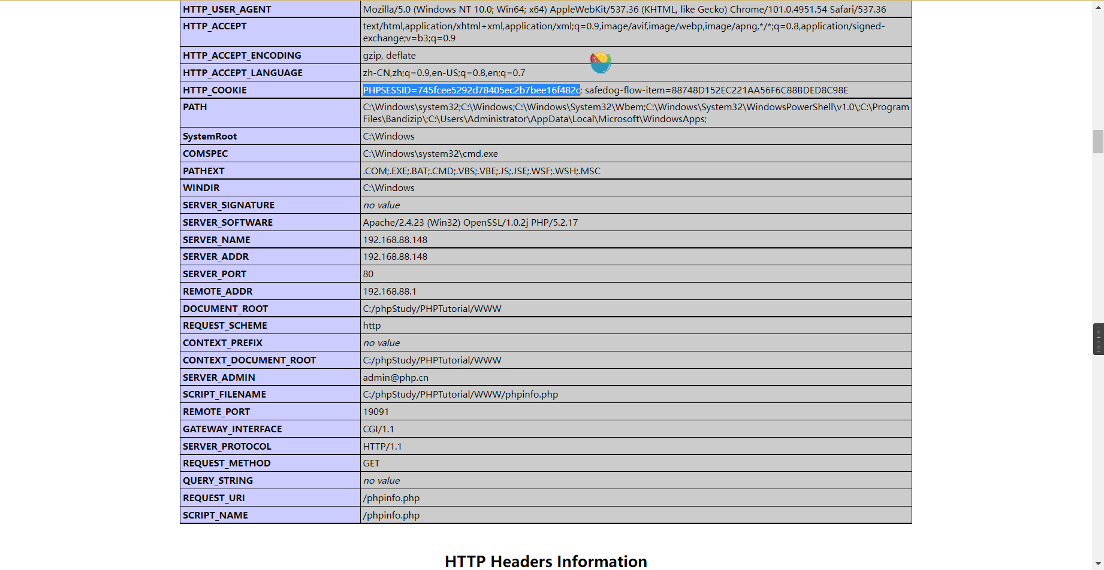Click "no value" in QUERY_STRING row

click(x=381, y=480)
